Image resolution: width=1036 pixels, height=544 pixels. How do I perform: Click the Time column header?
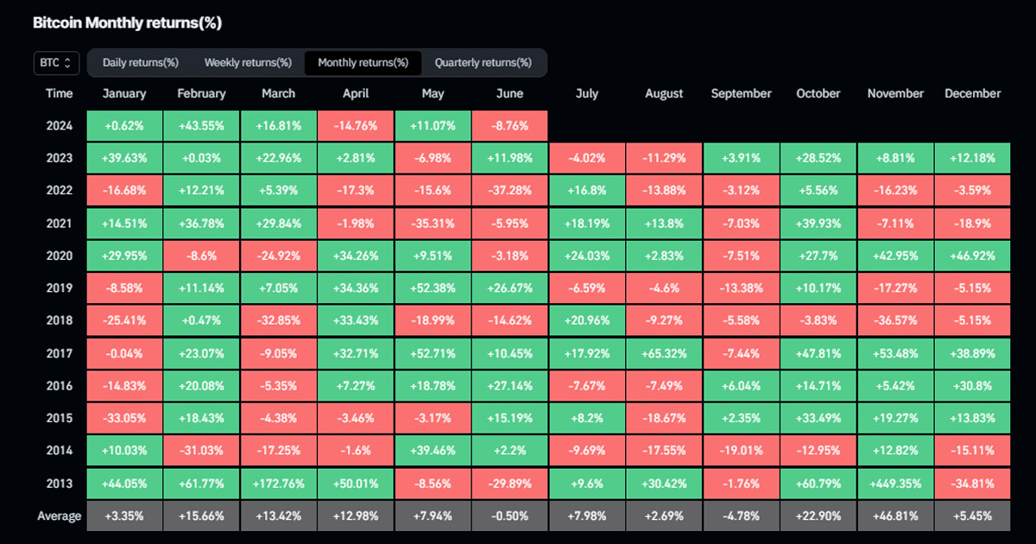pyautogui.click(x=60, y=93)
